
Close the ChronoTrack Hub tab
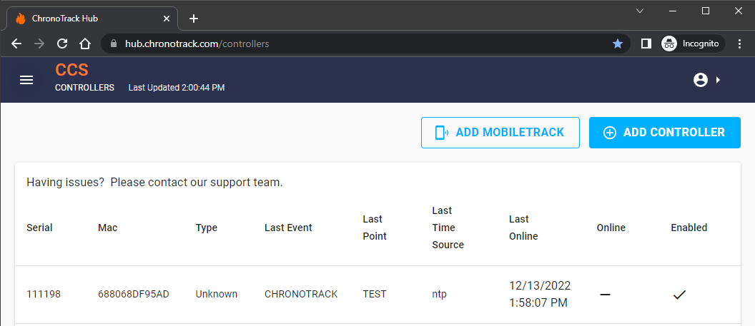point(166,19)
